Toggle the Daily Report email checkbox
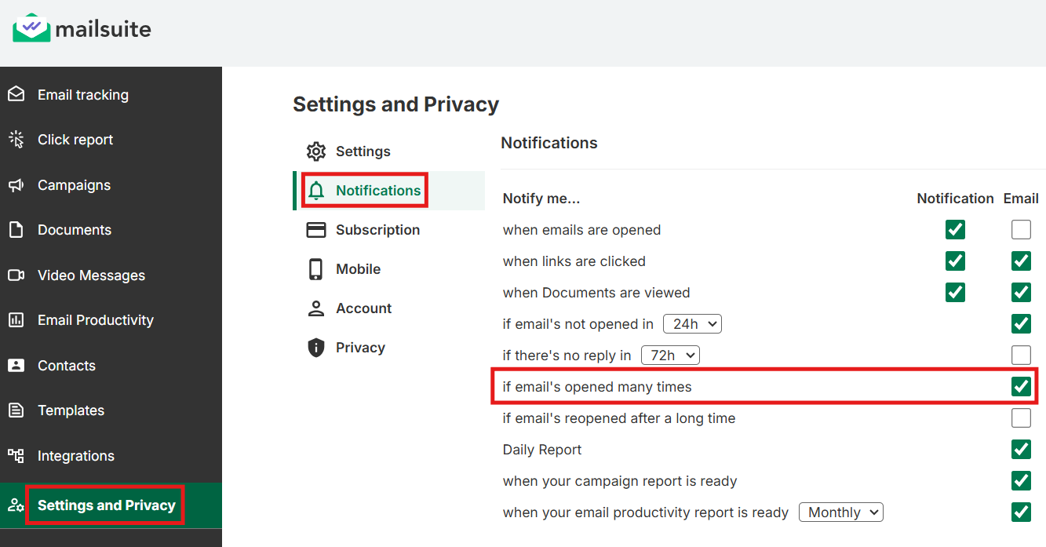The width and height of the screenshot is (1046, 547). coord(1021,450)
